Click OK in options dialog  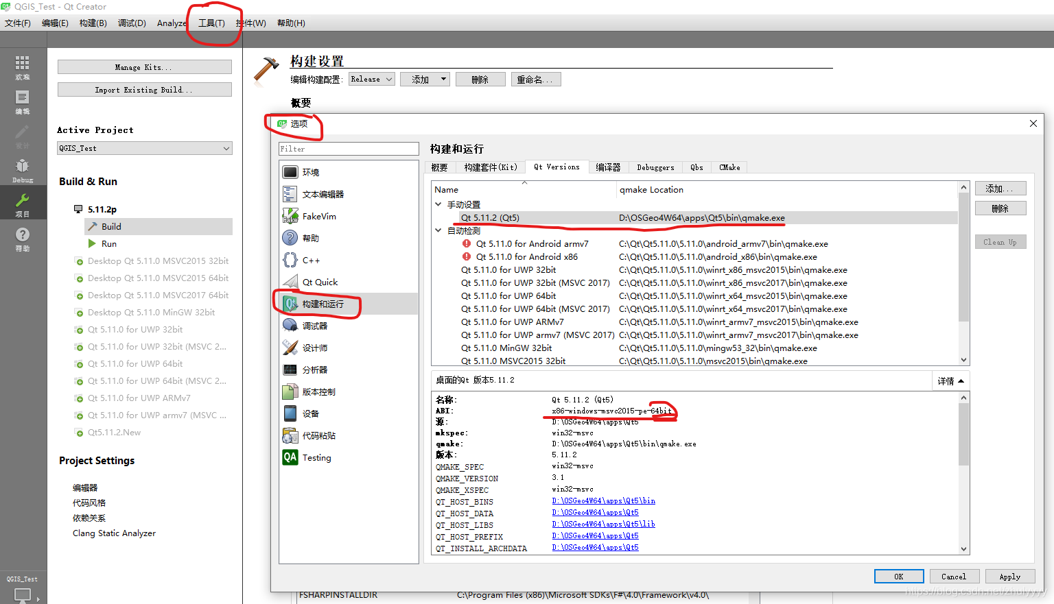899,577
